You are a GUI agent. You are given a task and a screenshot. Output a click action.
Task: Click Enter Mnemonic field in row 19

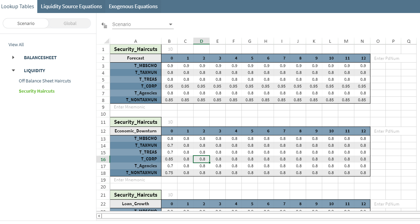135,180
